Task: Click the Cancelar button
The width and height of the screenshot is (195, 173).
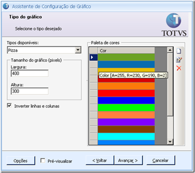Action: tap(161, 160)
